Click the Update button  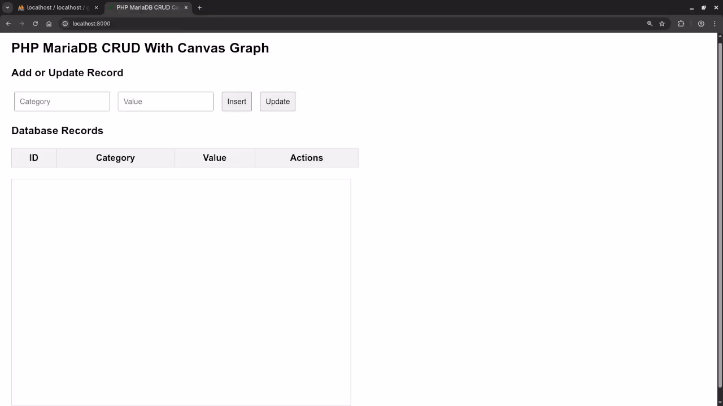point(277,101)
